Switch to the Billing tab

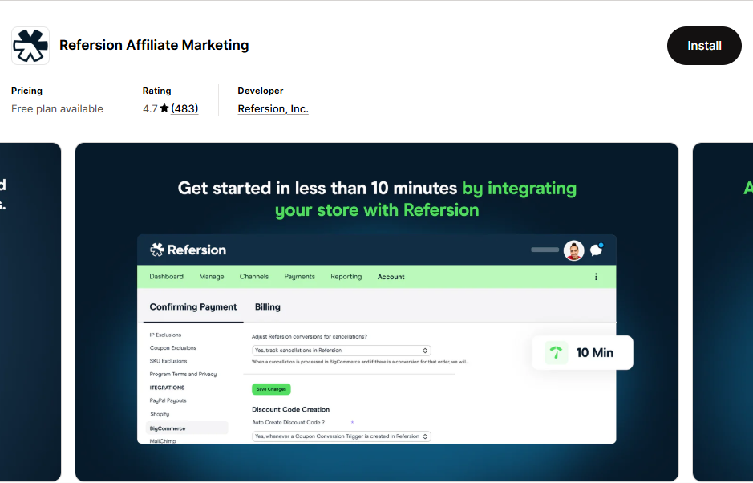(x=268, y=307)
